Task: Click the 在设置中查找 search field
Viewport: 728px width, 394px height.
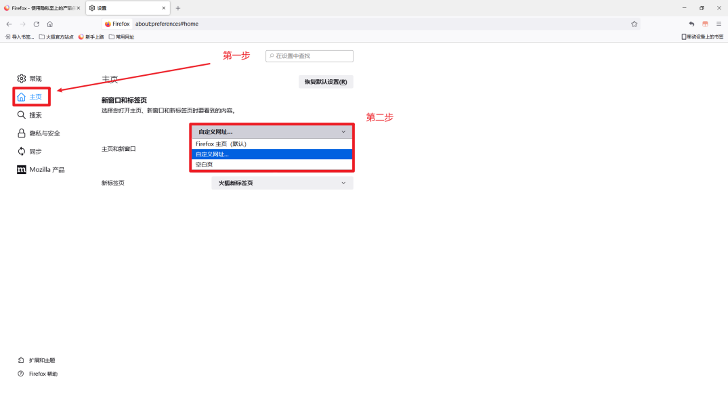Action: (309, 56)
